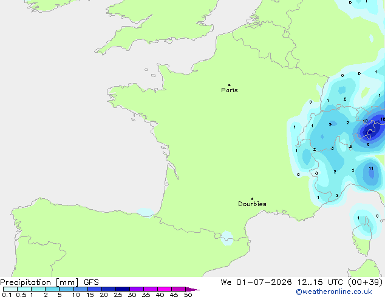Click the Dourbies town label
Image resolution: width=385 pixels, height=297 pixels.
click(252, 204)
